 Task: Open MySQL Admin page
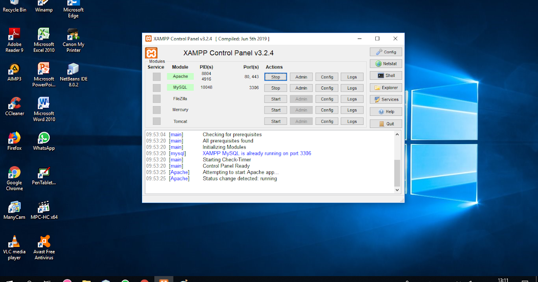(301, 88)
